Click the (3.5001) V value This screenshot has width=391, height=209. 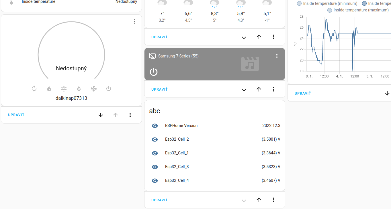pyautogui.click(x=271, y=139)
